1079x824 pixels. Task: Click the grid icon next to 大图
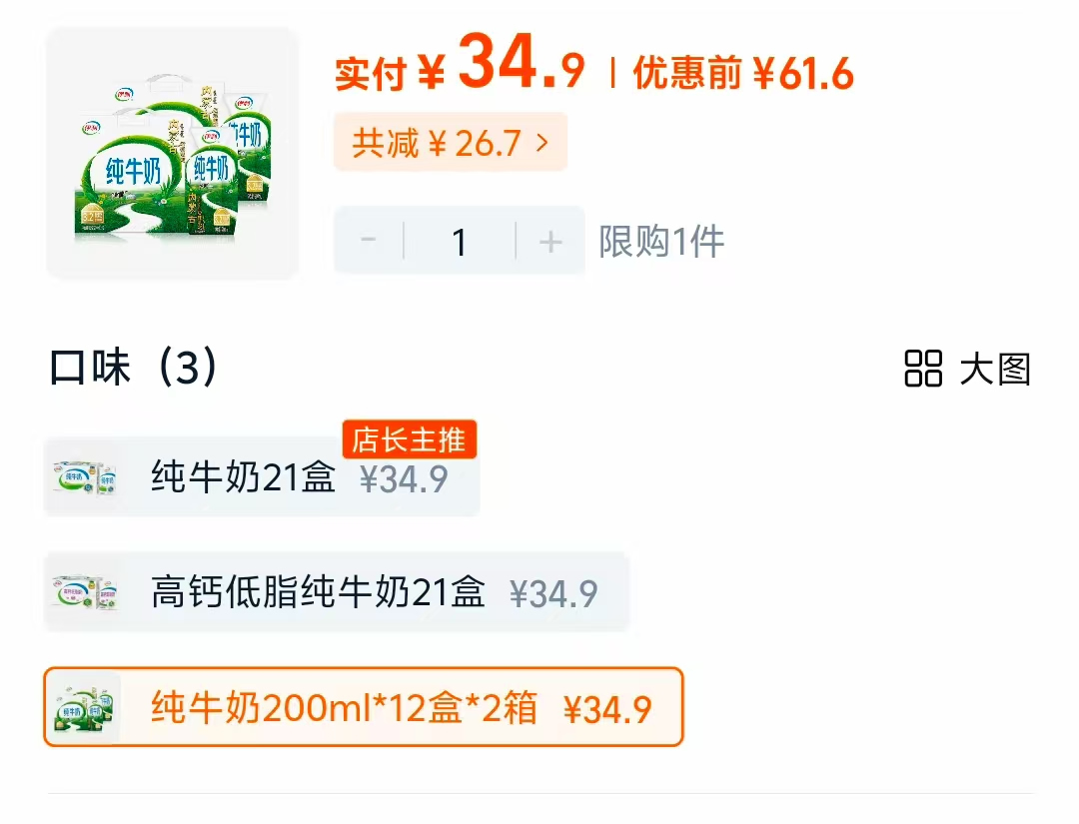click(x=923, y=369)
